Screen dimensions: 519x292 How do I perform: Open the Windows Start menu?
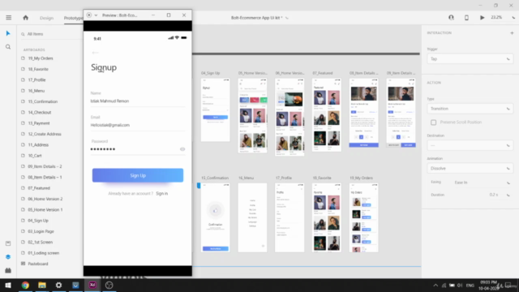(8, 285)
